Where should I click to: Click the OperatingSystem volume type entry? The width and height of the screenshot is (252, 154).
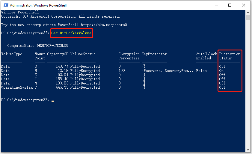coord(17,87)
